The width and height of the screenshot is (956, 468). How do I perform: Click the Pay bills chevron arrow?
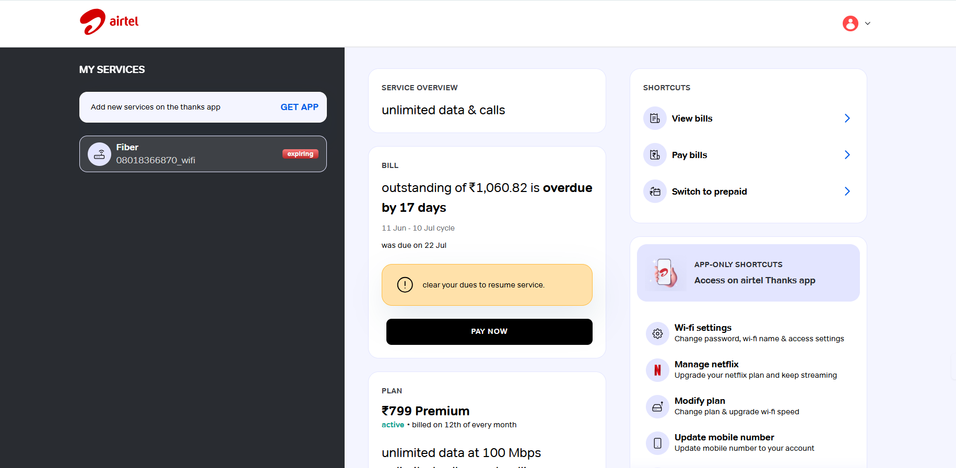coord(847,155)
